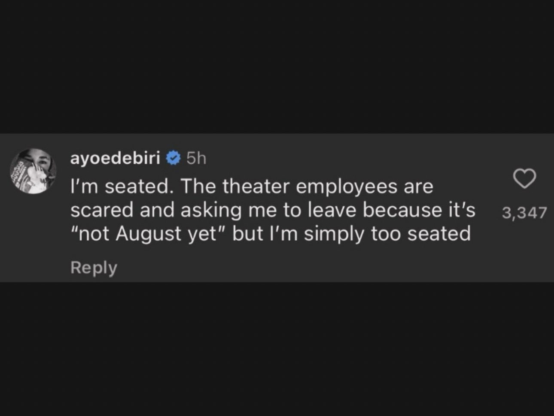This screenshot has width=554, height=416.
Task: Open ayoedebiri's profile picture
Action: pyautogui.click(x=33, y=171)
